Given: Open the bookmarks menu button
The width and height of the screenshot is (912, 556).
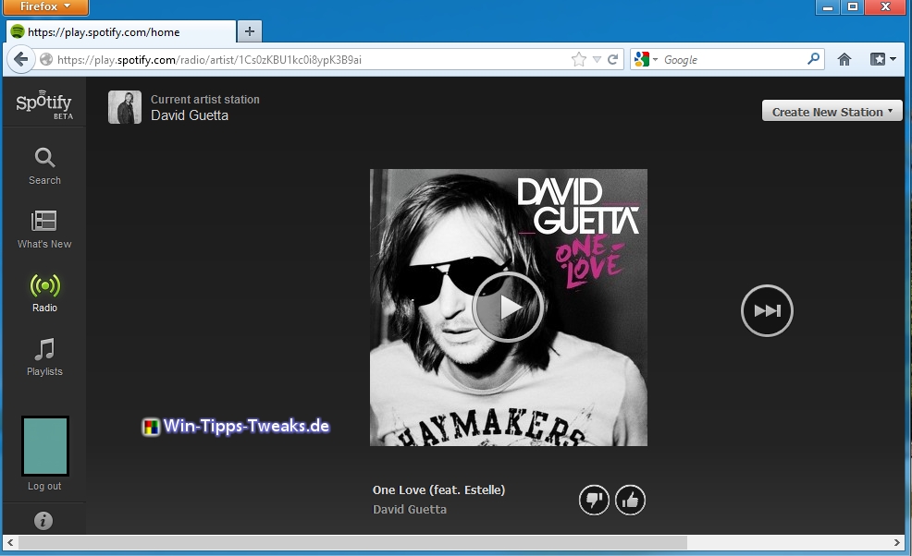Looking at the screenshot, I should click(x=882, y=59).
